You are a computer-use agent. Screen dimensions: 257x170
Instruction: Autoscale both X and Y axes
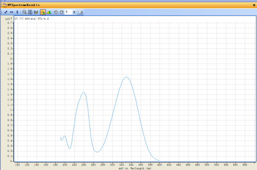[6, 12]
